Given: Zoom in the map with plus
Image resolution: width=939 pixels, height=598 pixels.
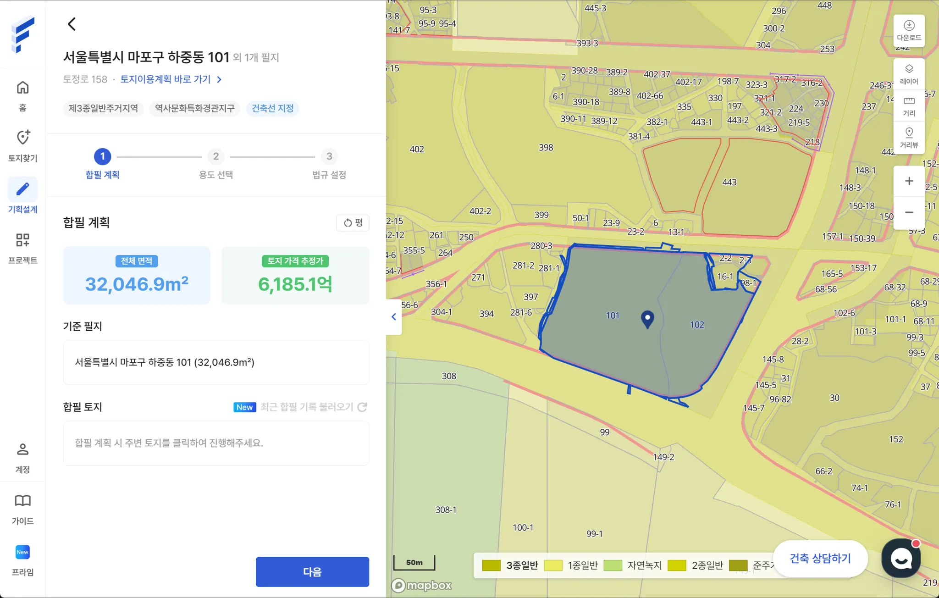Looking at the screenshot, I should [x=909, y=181].
